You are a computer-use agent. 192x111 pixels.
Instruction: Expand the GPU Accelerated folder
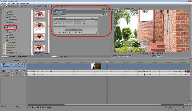click(3, 47)
